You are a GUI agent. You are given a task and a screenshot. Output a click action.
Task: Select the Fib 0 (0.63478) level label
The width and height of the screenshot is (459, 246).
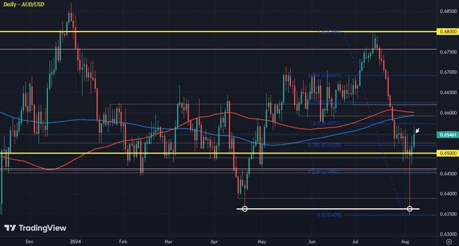[329, 215]
